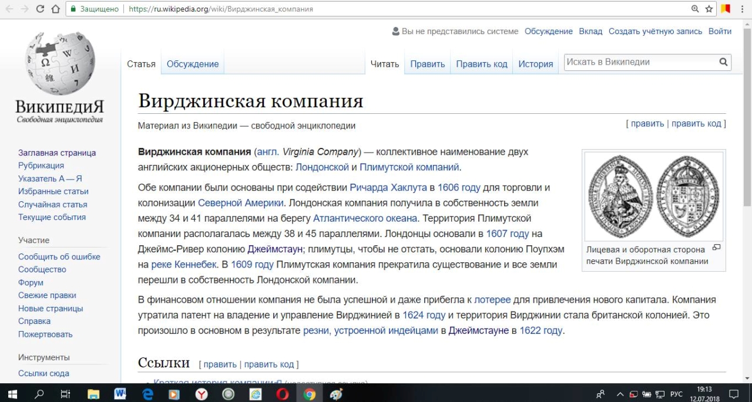Open the Windows notification center
The width and height of the screenshot is (752, 402).
734,394
